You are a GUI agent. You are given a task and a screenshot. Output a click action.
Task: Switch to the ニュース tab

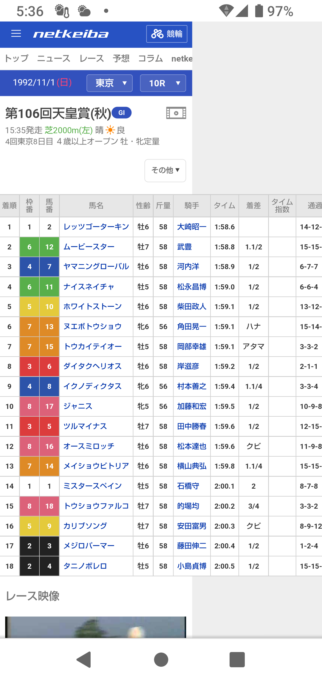54,58
